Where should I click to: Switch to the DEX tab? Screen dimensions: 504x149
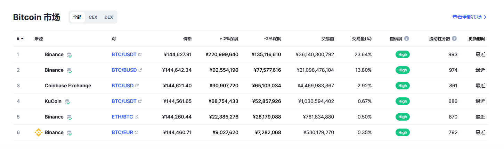[108, 17]
